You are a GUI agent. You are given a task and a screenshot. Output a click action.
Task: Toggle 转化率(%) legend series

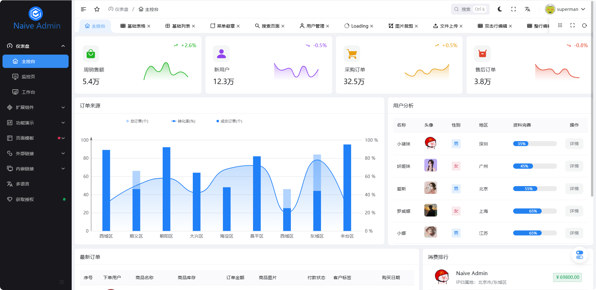click(x=183, y=121)
